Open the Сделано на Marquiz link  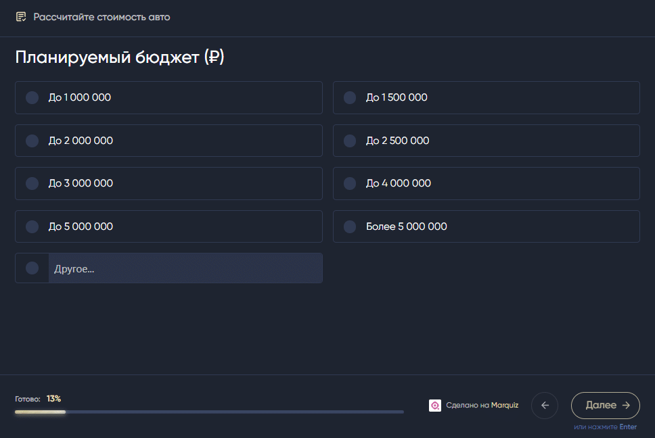(x=482, y=405)
